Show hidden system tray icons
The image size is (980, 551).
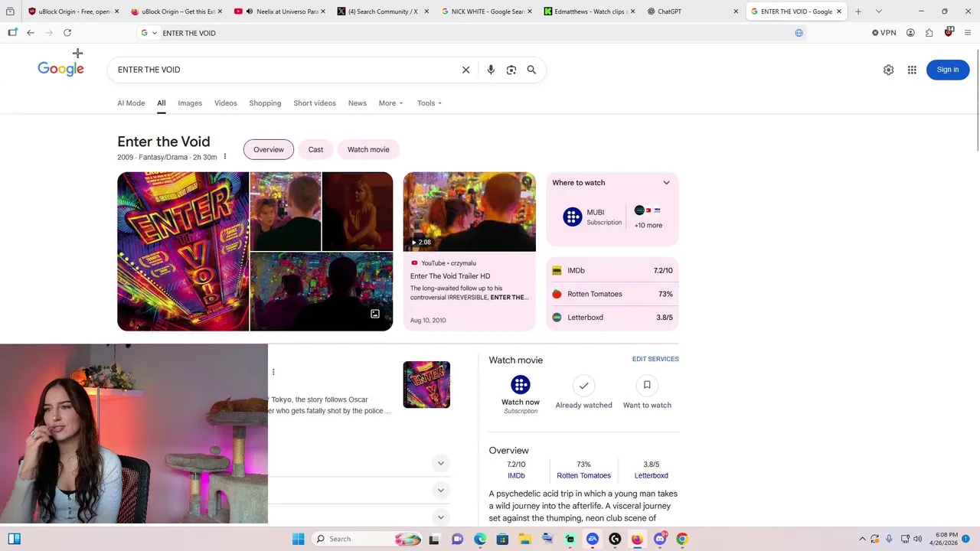pyautogui.click(x=862, y=539)
